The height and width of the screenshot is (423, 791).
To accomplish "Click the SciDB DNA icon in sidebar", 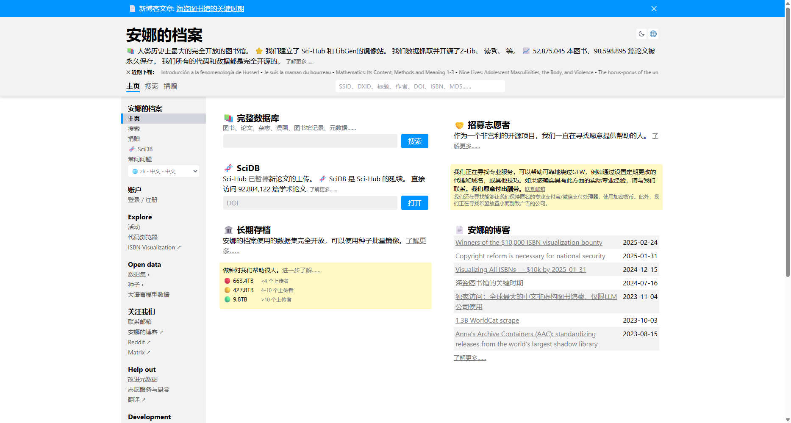I will (132, 149).
